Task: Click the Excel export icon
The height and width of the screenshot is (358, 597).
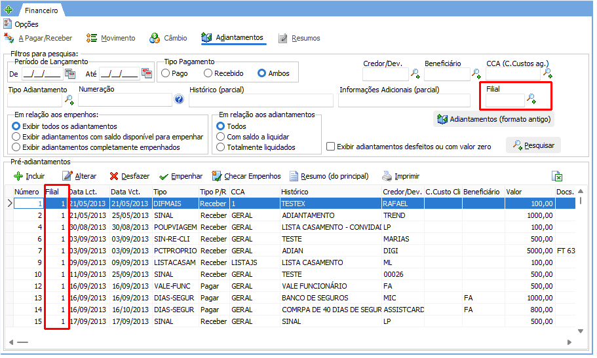Action: coord(557,176)
